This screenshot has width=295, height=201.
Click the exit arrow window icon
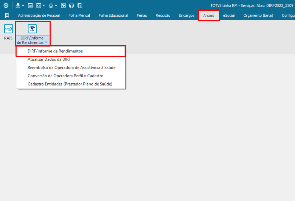point(80,6)
